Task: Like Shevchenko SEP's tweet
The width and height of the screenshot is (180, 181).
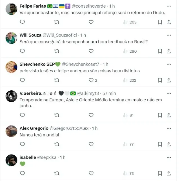Action: click(91, 80)
